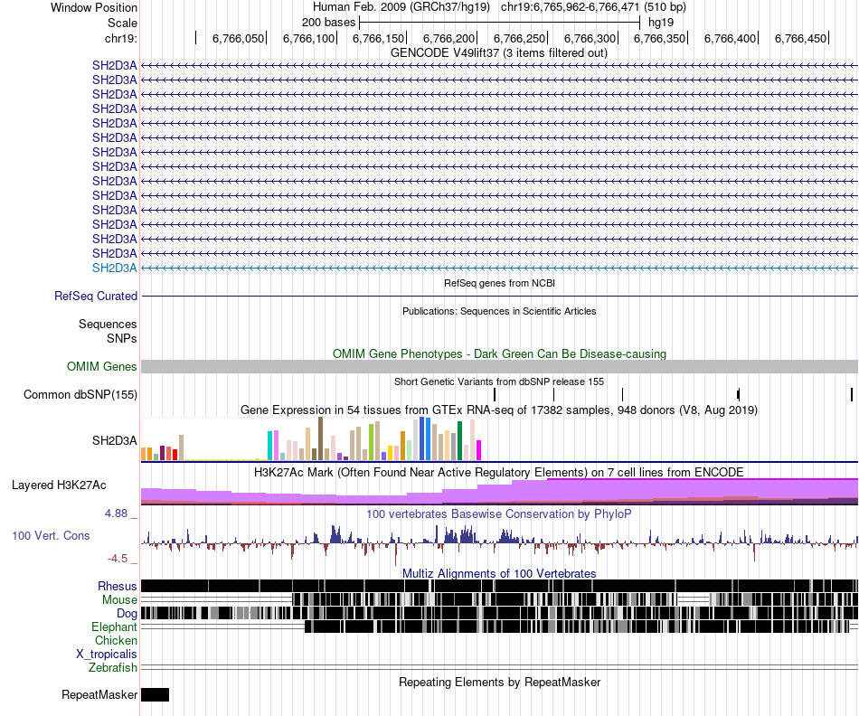The width and height of the screenshot is (859, 716).
Task: Click the 'Rhesus' alignment row label
Action: [118, 586]
